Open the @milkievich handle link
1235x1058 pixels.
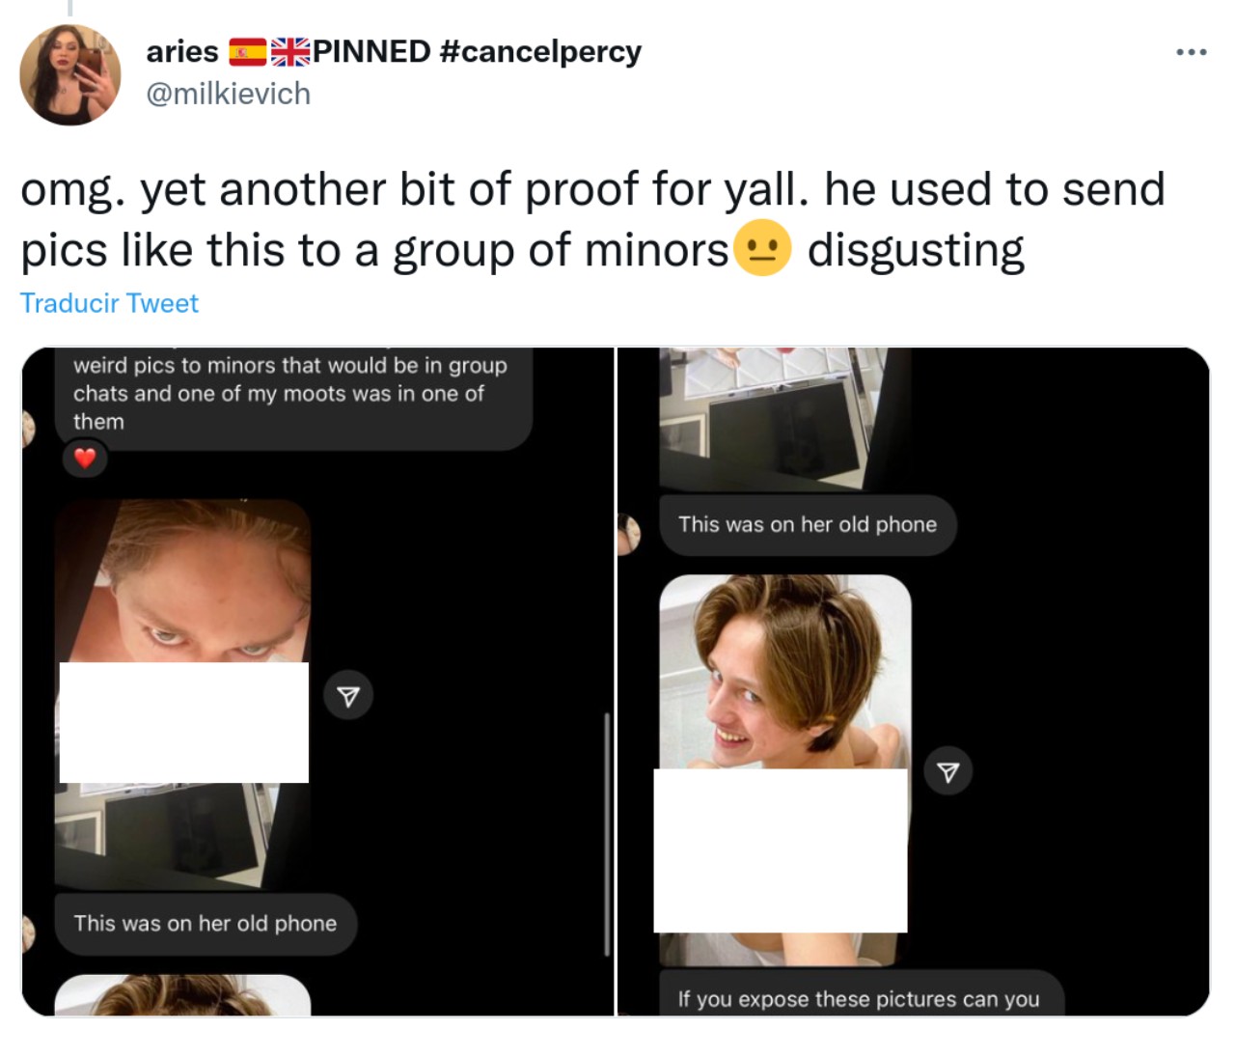(228, 94)
